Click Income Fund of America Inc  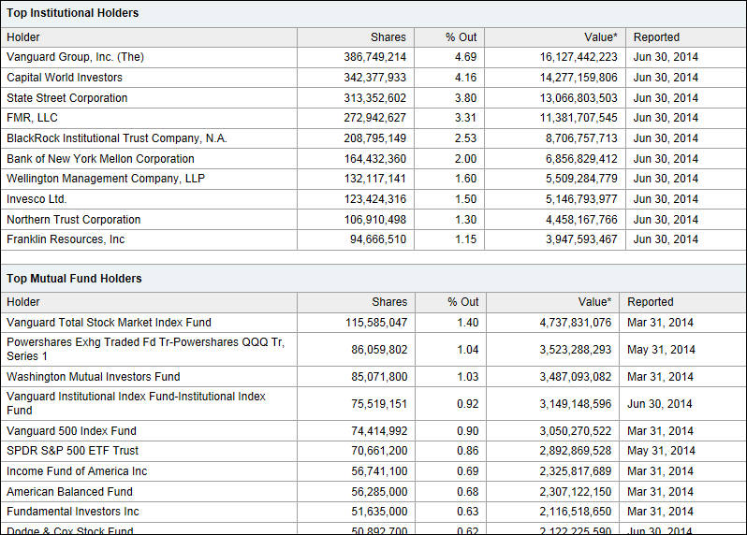pos(77,471)
